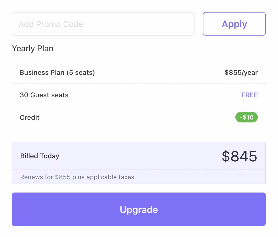Click the green -$10 credit badge
This screenshot has height=237, width=278.
tap(246, 117)
